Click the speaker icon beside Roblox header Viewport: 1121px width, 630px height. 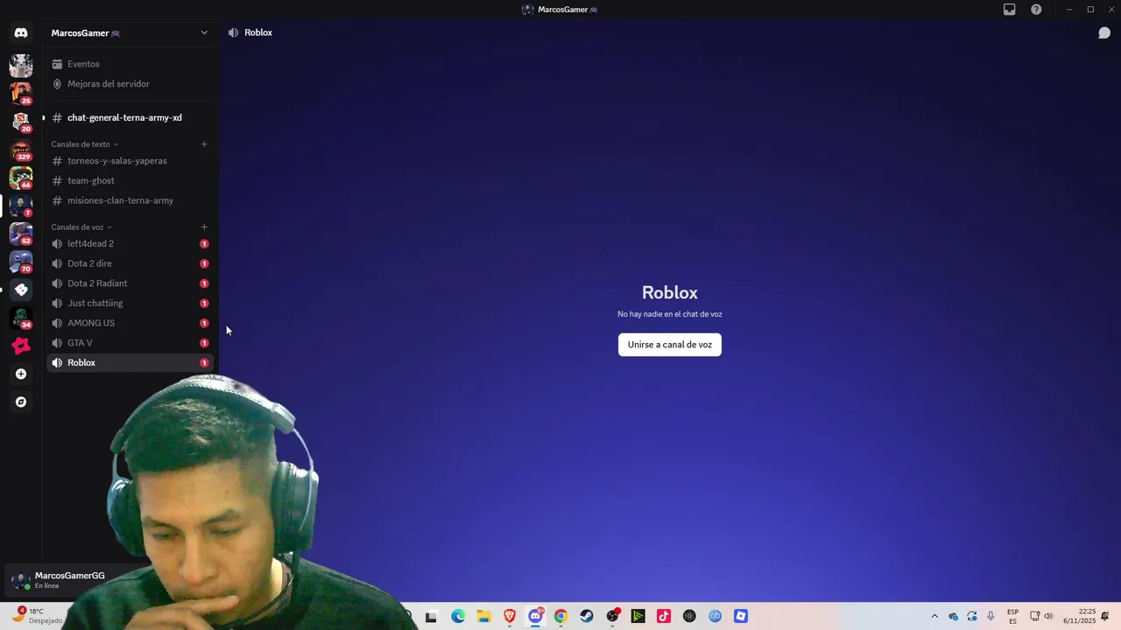(233, 32)
